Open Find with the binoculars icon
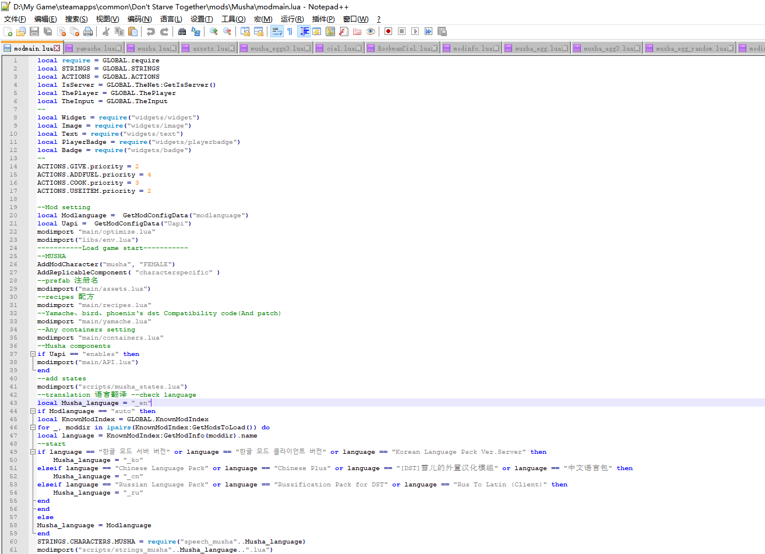Image resolution: width=765 pixels, height=554 pixels. pos(182,31)
